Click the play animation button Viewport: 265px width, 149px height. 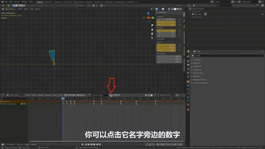94,145
